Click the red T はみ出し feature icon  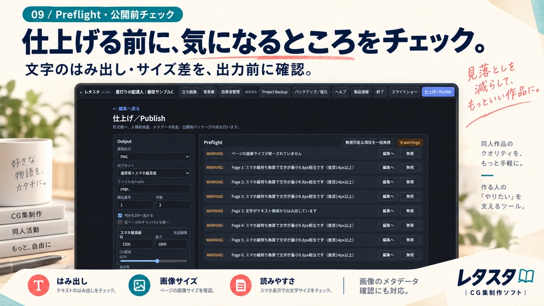[x=38, y=285]
